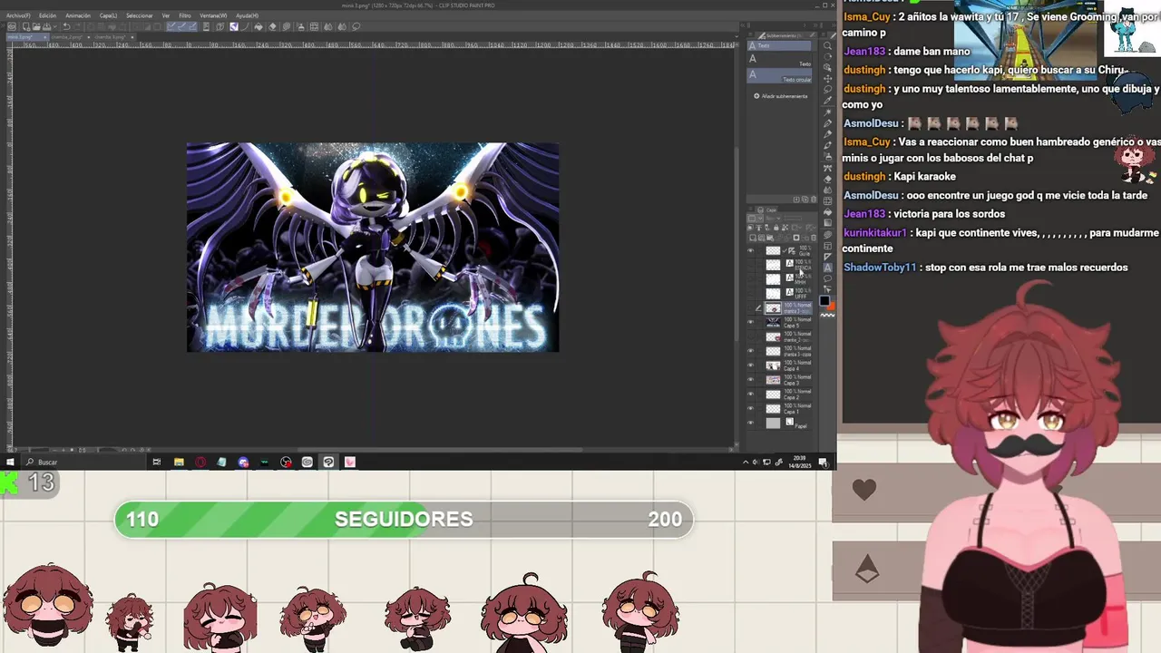Open the Windows Start menu
Screen dimensions: 1161x653
point(9,462)
